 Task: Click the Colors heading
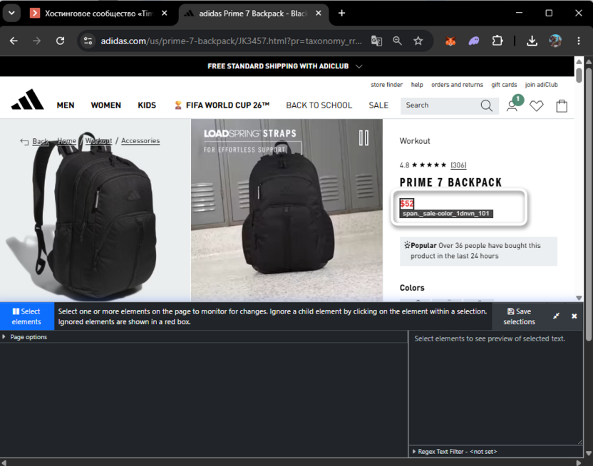pos(412,288)
